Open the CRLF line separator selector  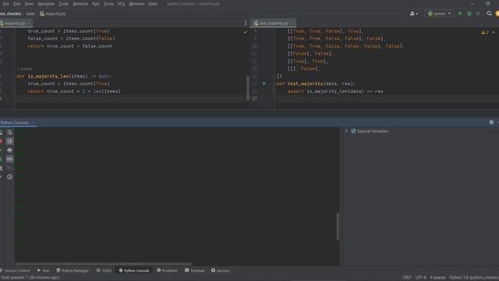[x=407, y=278]
